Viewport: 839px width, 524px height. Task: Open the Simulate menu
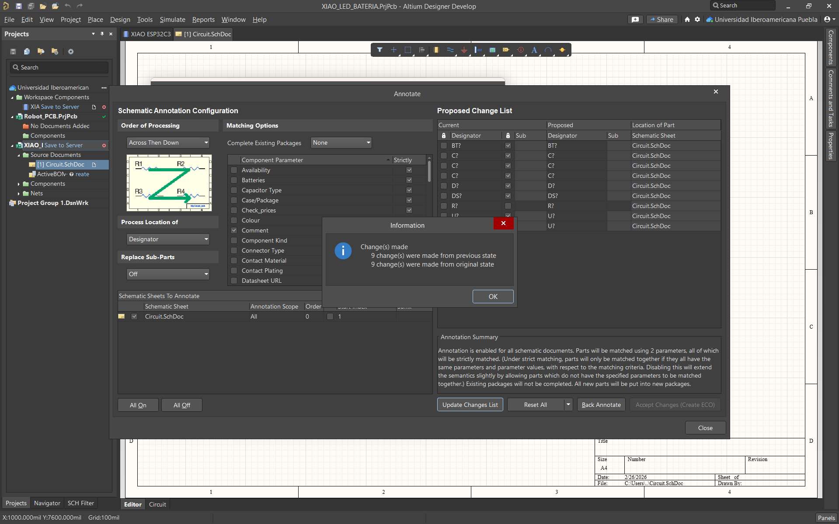coord(172,19)
